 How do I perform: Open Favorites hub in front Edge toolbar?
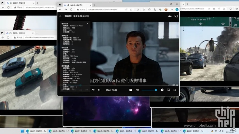pos(149,9)
